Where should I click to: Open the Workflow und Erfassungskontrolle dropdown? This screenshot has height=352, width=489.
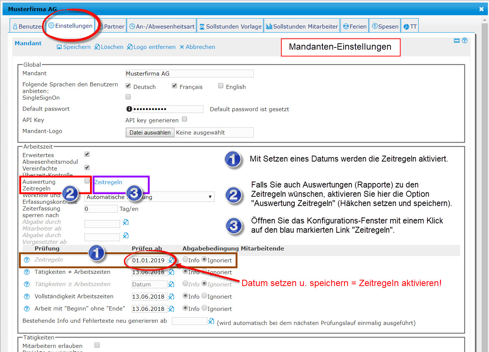coord(150,197)
